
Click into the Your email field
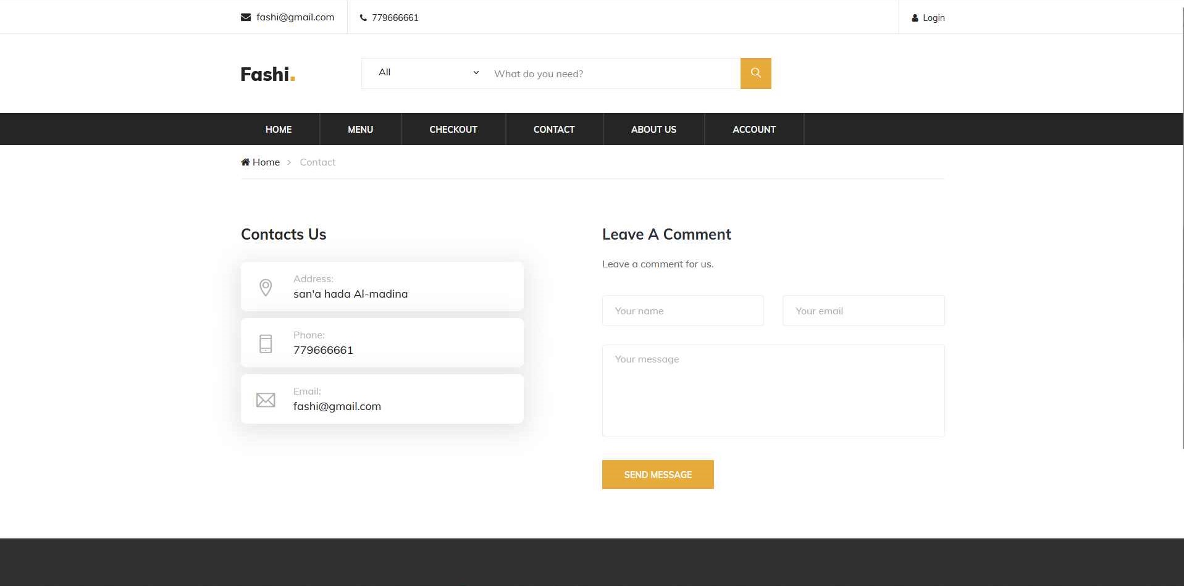[x=863, y=311]
